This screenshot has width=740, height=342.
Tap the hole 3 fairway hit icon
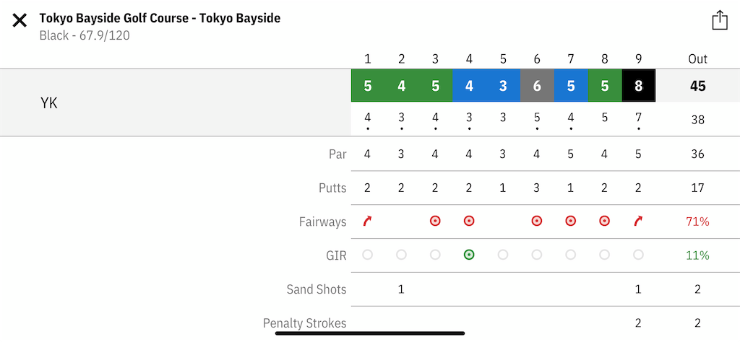[435, 221]
